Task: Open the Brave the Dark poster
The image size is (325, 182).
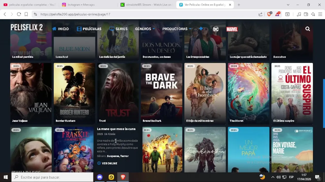Action: click(x=161, y=93)
